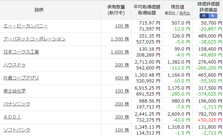
Task: Open the ソフトバンク stock link
Action: 17,130
